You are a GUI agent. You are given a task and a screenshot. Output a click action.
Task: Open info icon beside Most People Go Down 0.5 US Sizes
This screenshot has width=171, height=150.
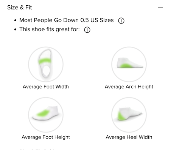tap(121, 21)
